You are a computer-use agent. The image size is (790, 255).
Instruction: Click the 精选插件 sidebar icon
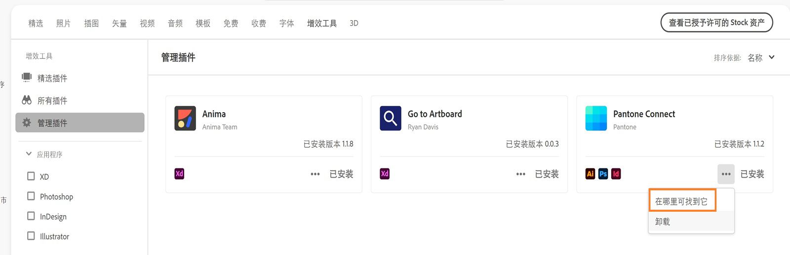[27, 77]
